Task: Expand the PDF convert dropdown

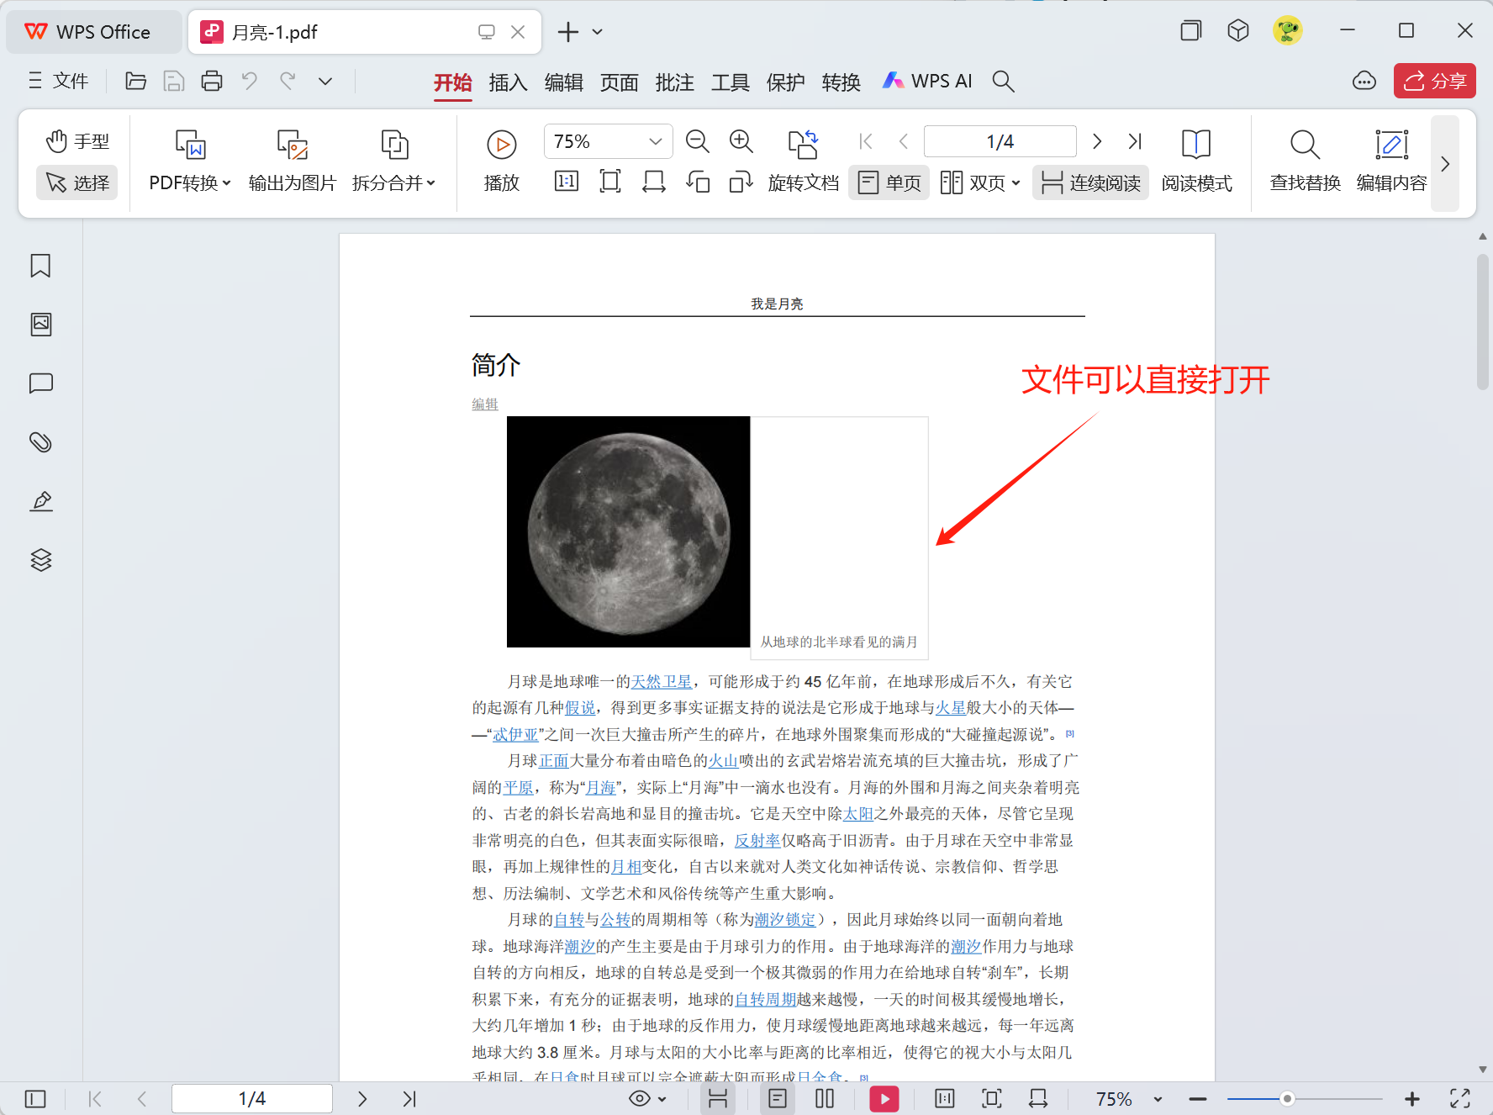Action: point(190,182)
